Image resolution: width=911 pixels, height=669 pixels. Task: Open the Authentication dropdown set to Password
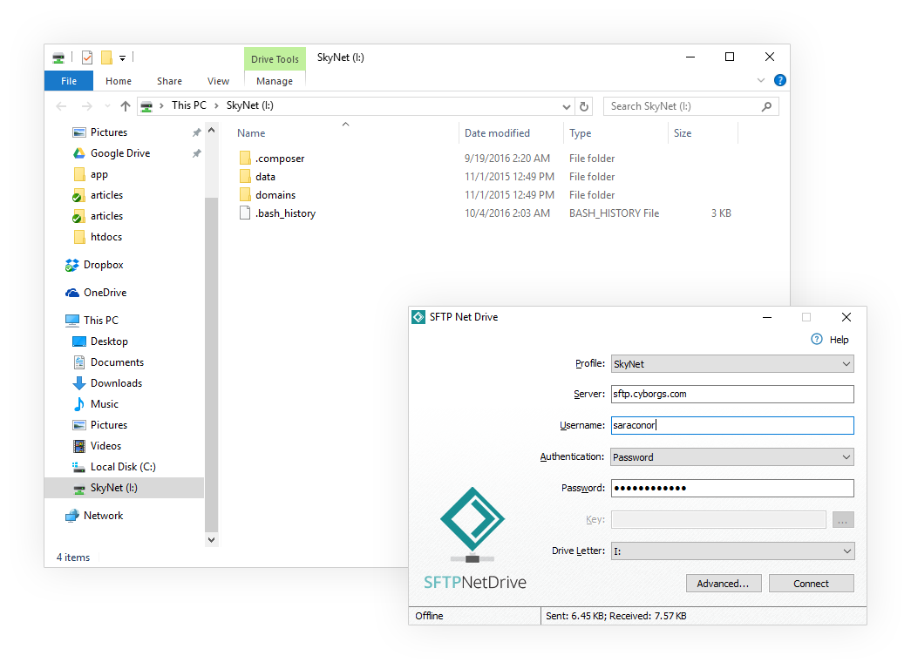[732, 457]
